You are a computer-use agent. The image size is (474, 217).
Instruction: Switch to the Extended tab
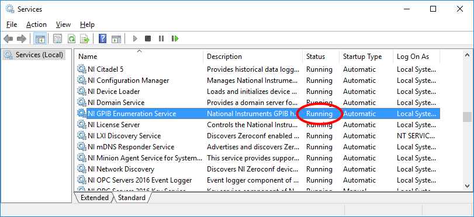[x=94, y=198]
